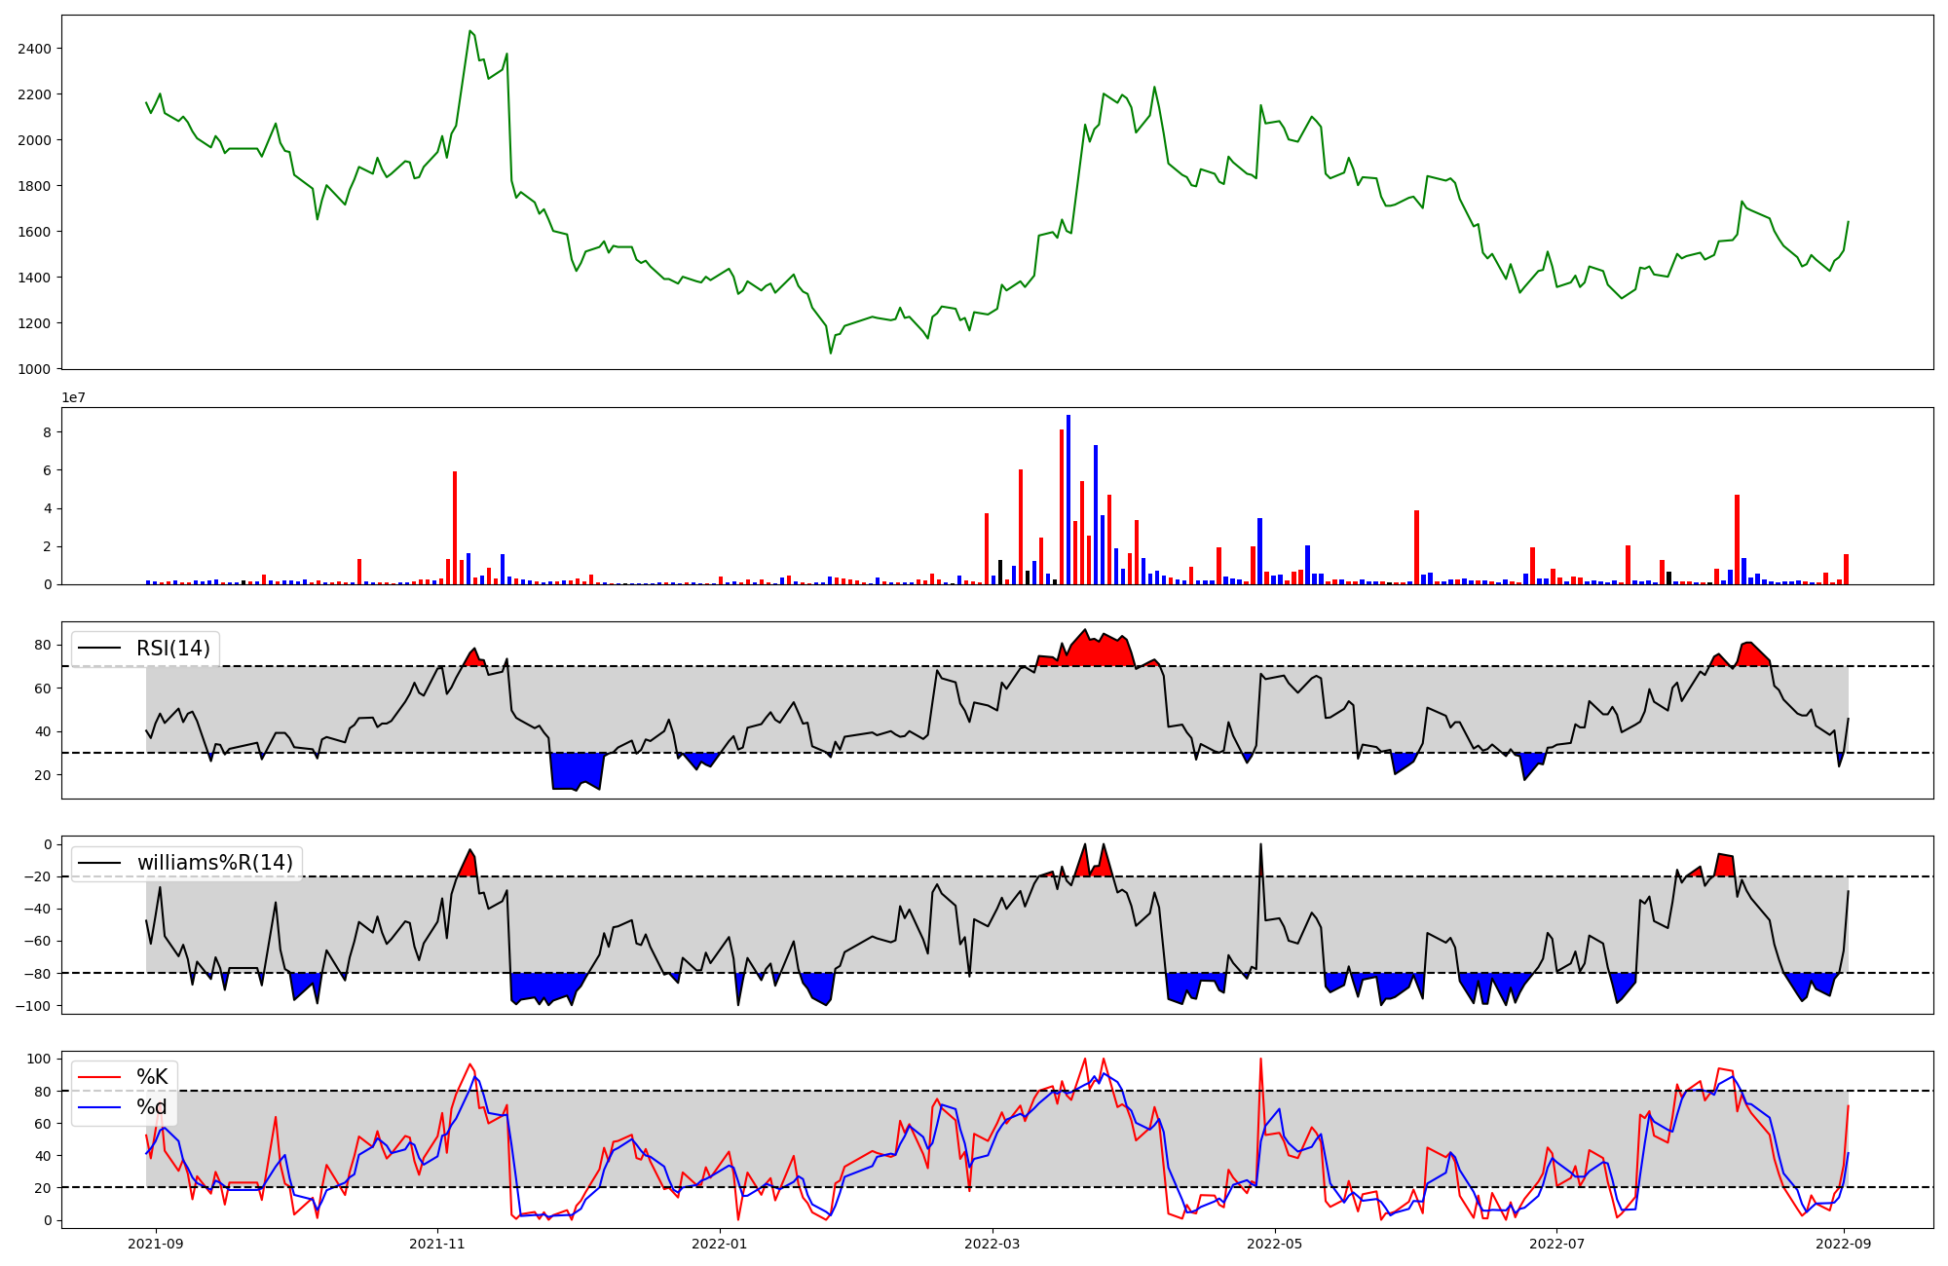The image size is (1948, 1266).
Task: Click the tall red volume bar near 2021-11
Action: [455, 528]
